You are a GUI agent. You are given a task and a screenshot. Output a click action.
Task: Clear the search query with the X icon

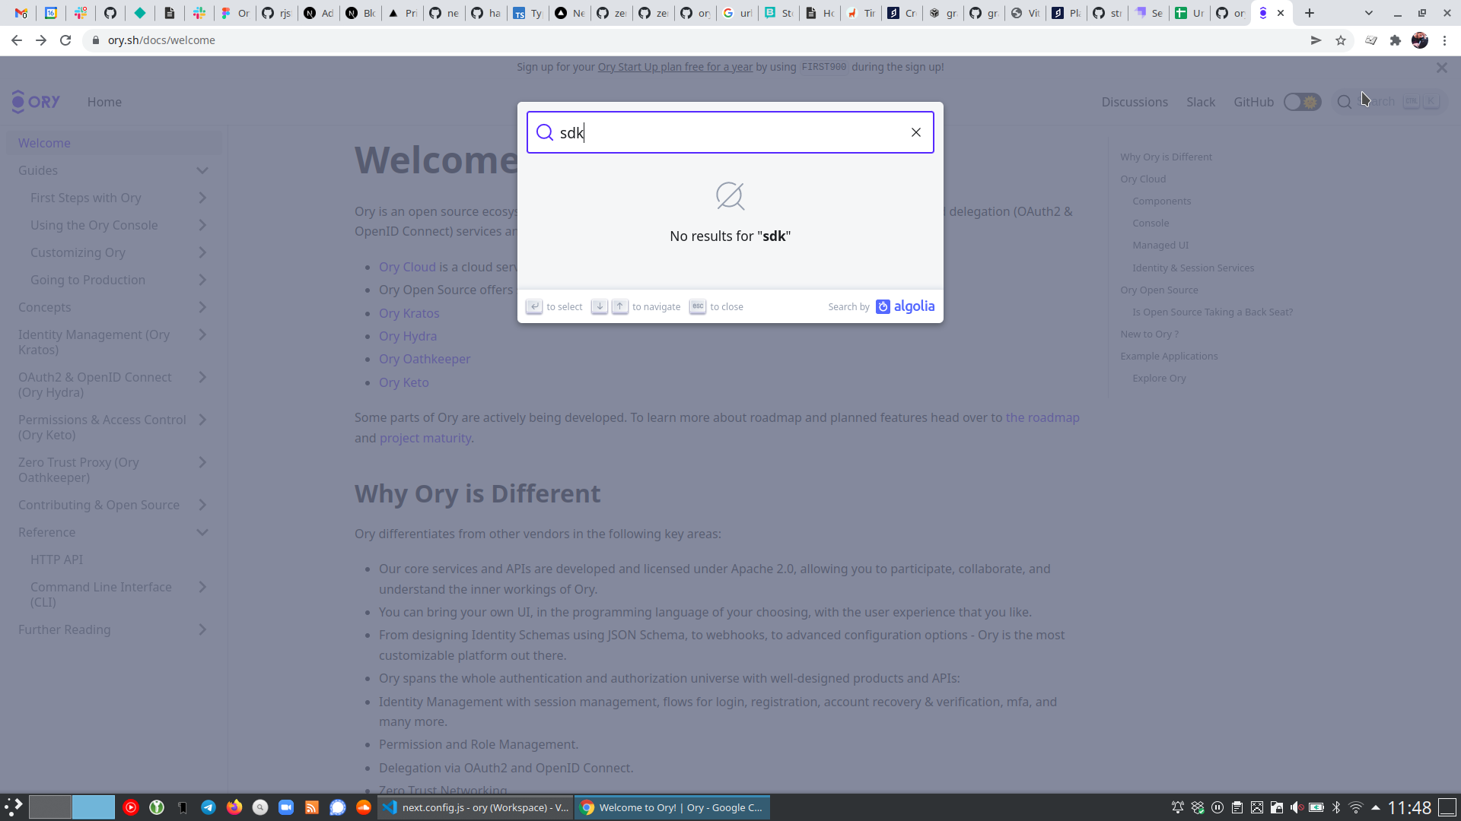pos(915,132)
